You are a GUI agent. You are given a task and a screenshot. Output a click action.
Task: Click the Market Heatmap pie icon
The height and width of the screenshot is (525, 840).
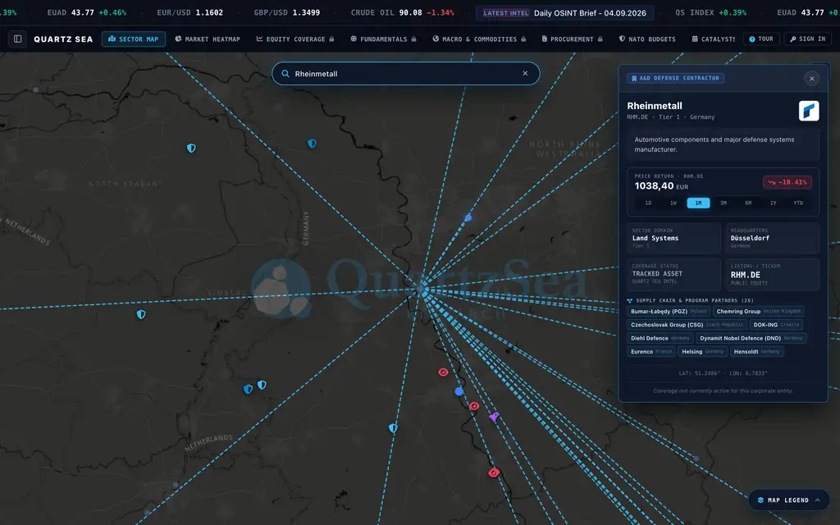pyautogui.click(x=178, y=39)
